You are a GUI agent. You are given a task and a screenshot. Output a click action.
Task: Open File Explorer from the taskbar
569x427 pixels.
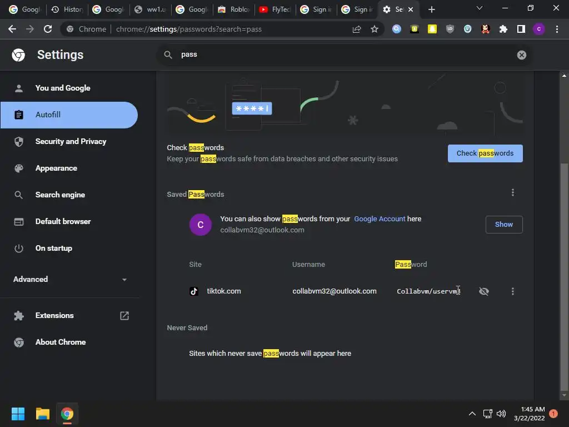pos(42,414)
